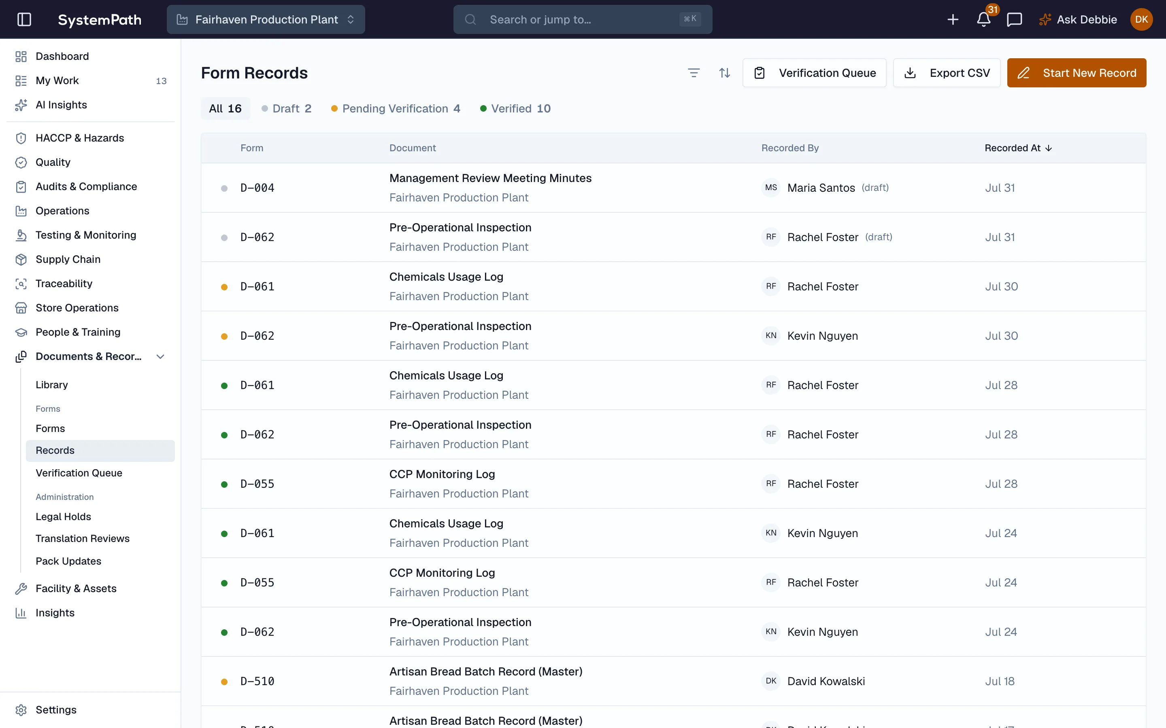Open D-062 draft by Rachel Foster
Image resolution: width=1166 pixels, height=728 pixels.
coord(673,237)
